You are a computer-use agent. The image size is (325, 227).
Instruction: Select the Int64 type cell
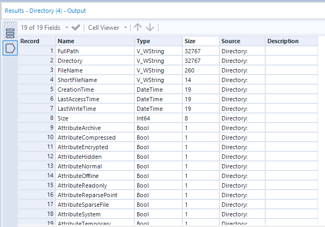(x=142, y=118)
